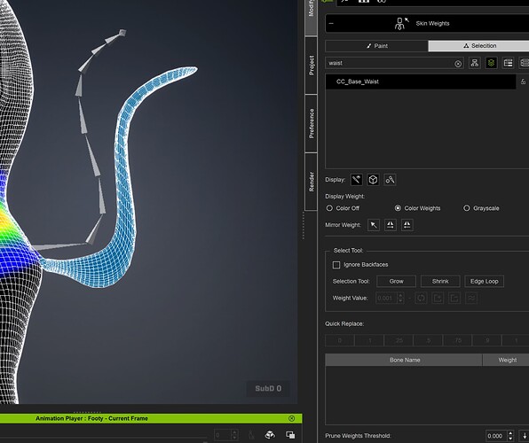Image resolution: width=529 pixels, height=443 pixels.
Task: Click the down-arrow apply prune icon
Action: [525, 436]
